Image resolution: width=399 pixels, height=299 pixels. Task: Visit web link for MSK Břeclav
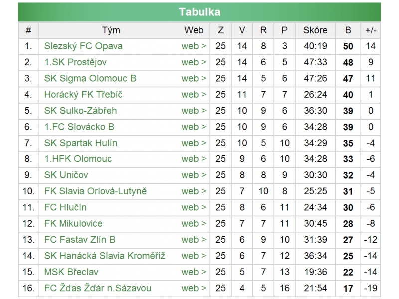click(x=194, y=272)
